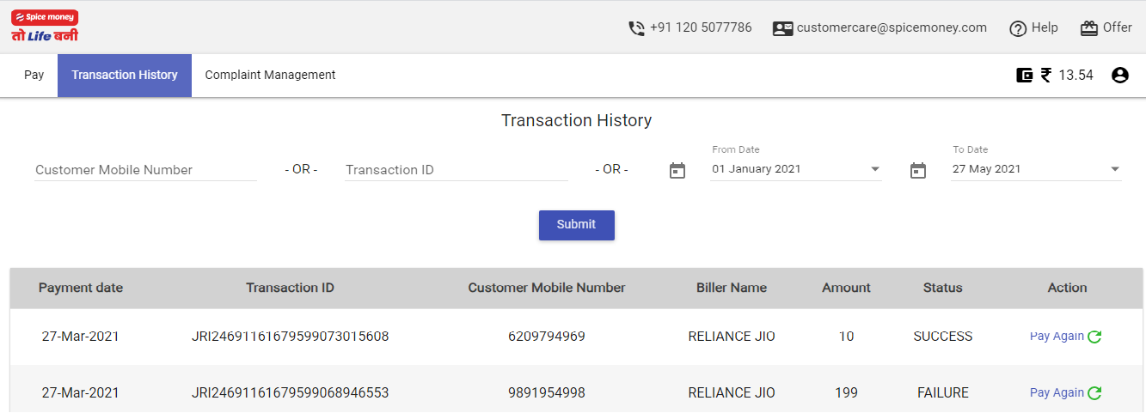Click the amount 10 cell
This screenshot has height=413, width=1146.
(x=846, y=337)
